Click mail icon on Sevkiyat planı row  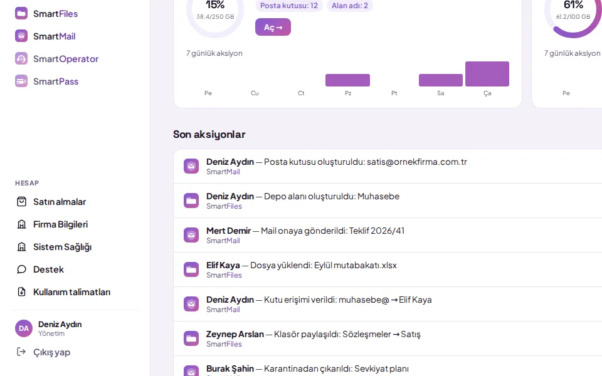(x=191, y=370)
